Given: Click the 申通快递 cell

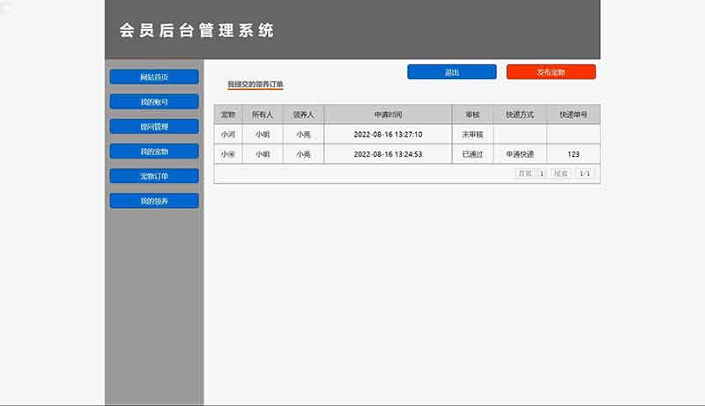Looking at the screenshot, I should 520,154.
